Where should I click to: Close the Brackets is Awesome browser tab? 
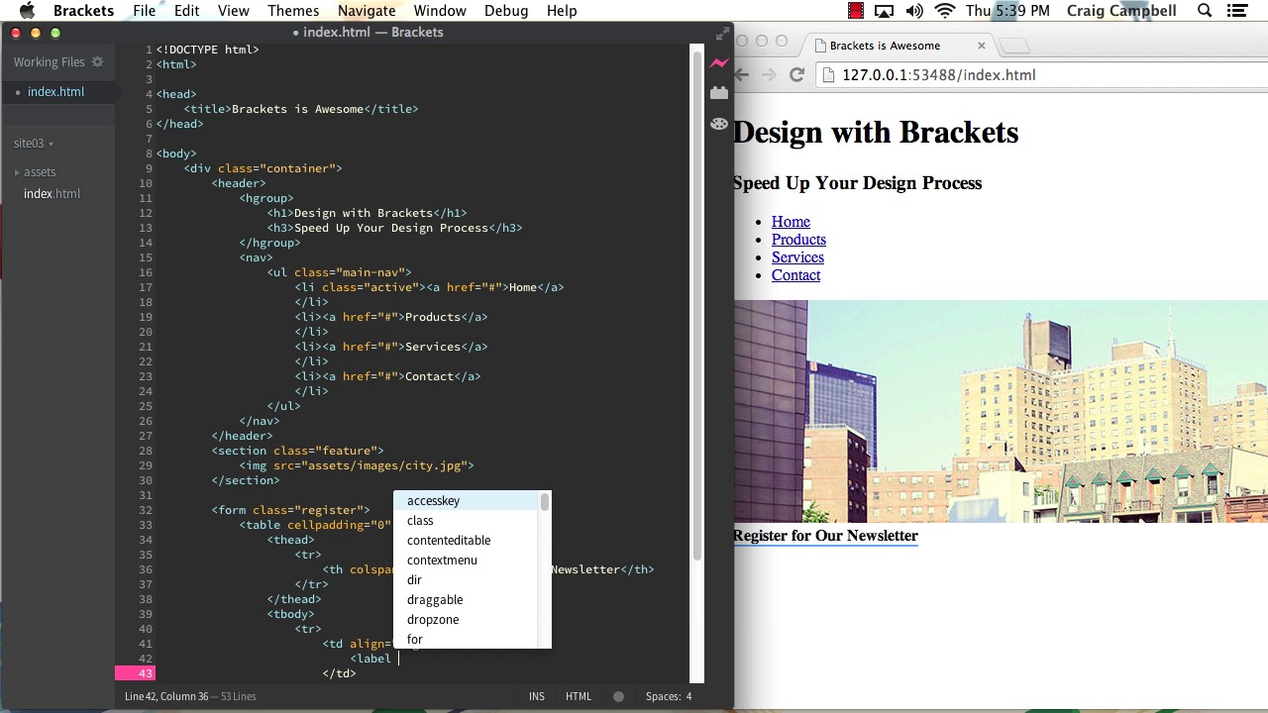[x=982, y=46]
